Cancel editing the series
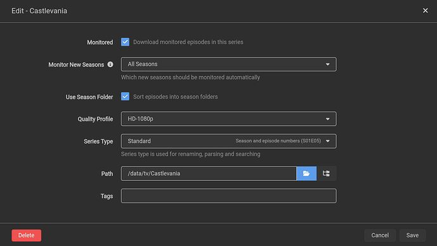The height and width of the screenshot is (246, 437). [x=380, y=235]
